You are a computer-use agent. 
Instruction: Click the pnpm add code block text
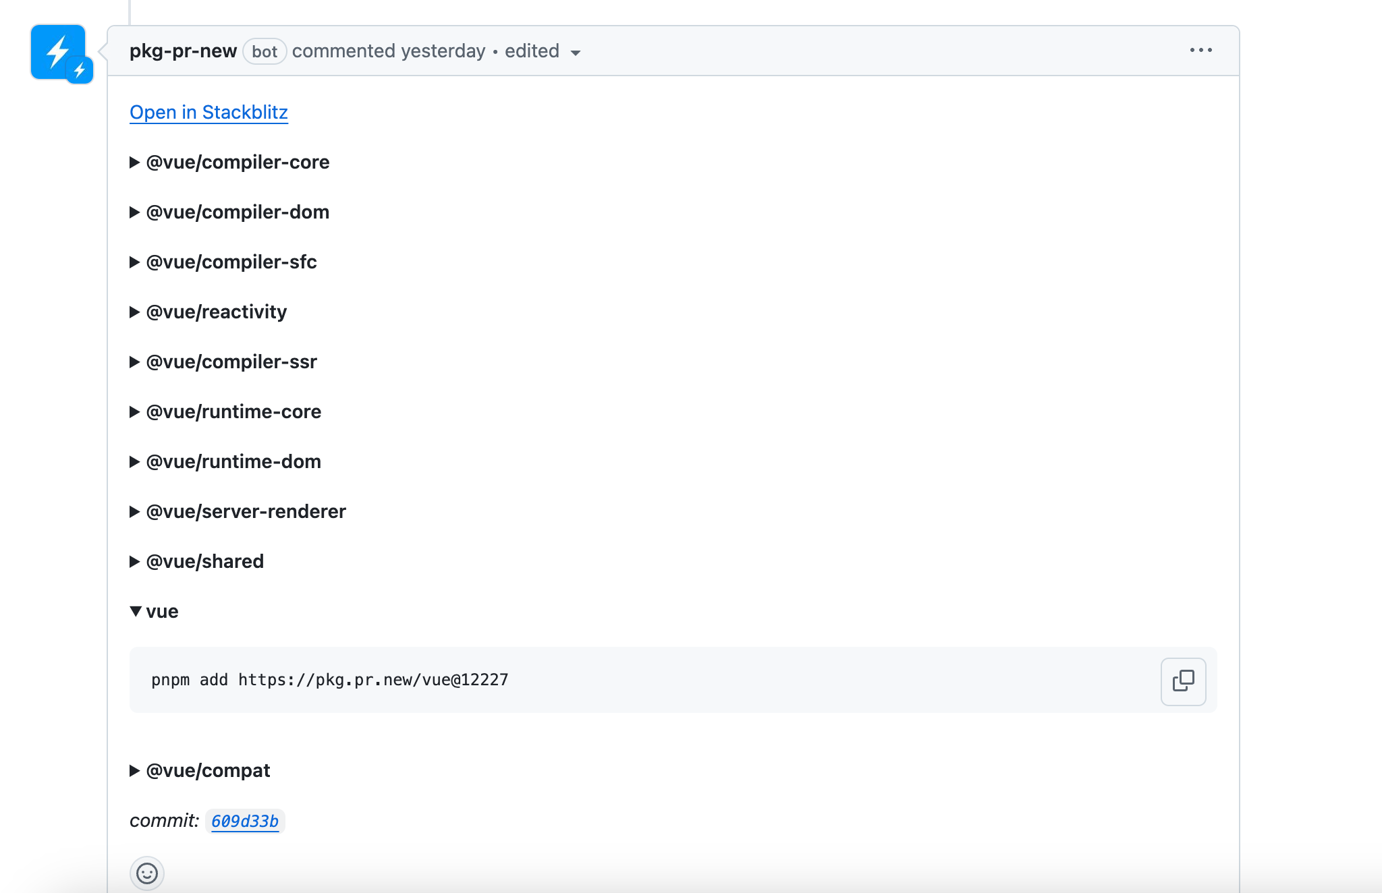(x=329, y=680)
